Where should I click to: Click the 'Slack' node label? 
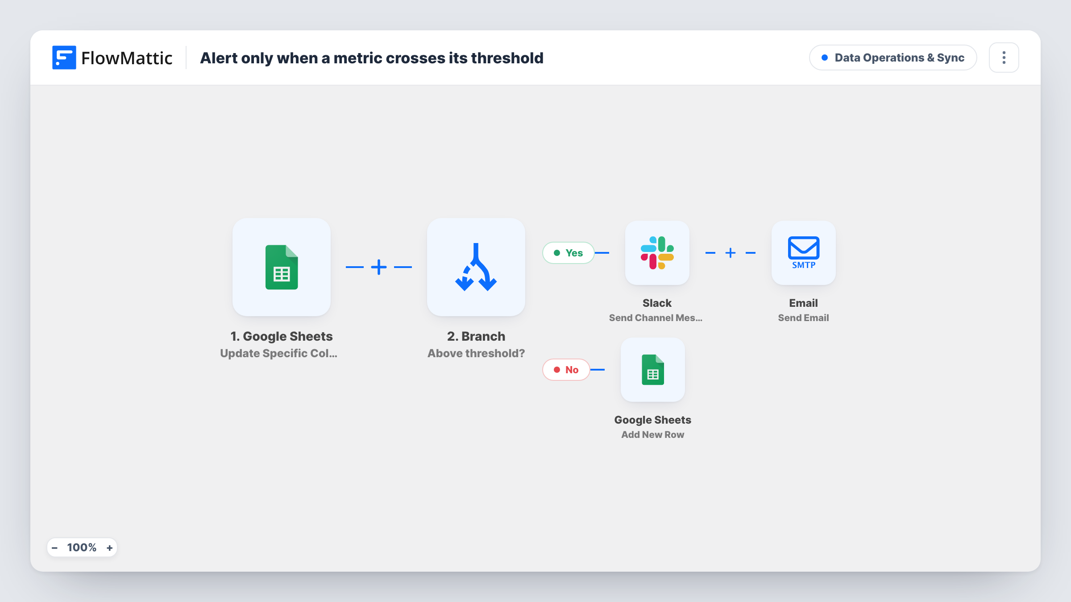657,303
